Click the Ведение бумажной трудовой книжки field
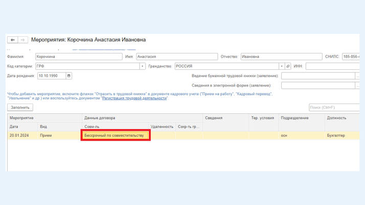Screen dimensions: 365x205 click(x=318, y=76)
